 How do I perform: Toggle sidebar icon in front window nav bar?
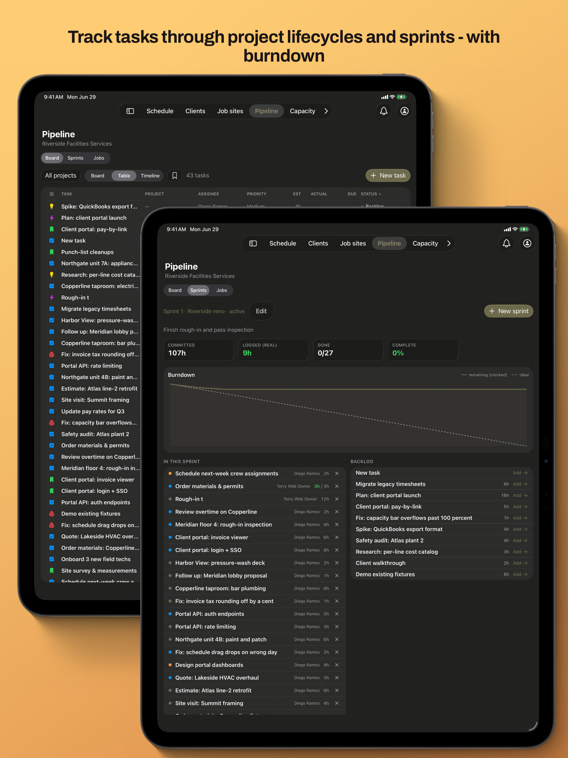[253, 243]
